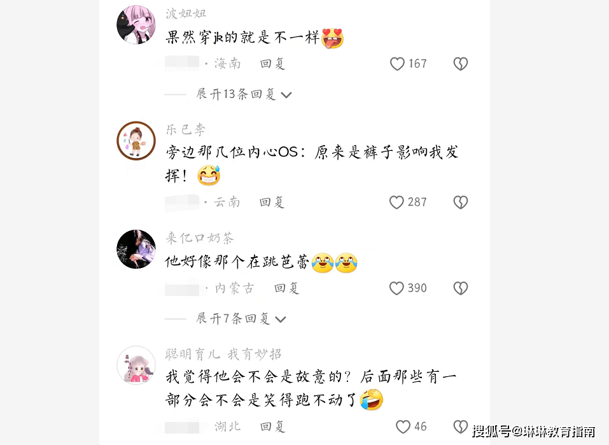
Task: Dislike the 湖北 comment via broken heart
Action: tap(461, 427)
